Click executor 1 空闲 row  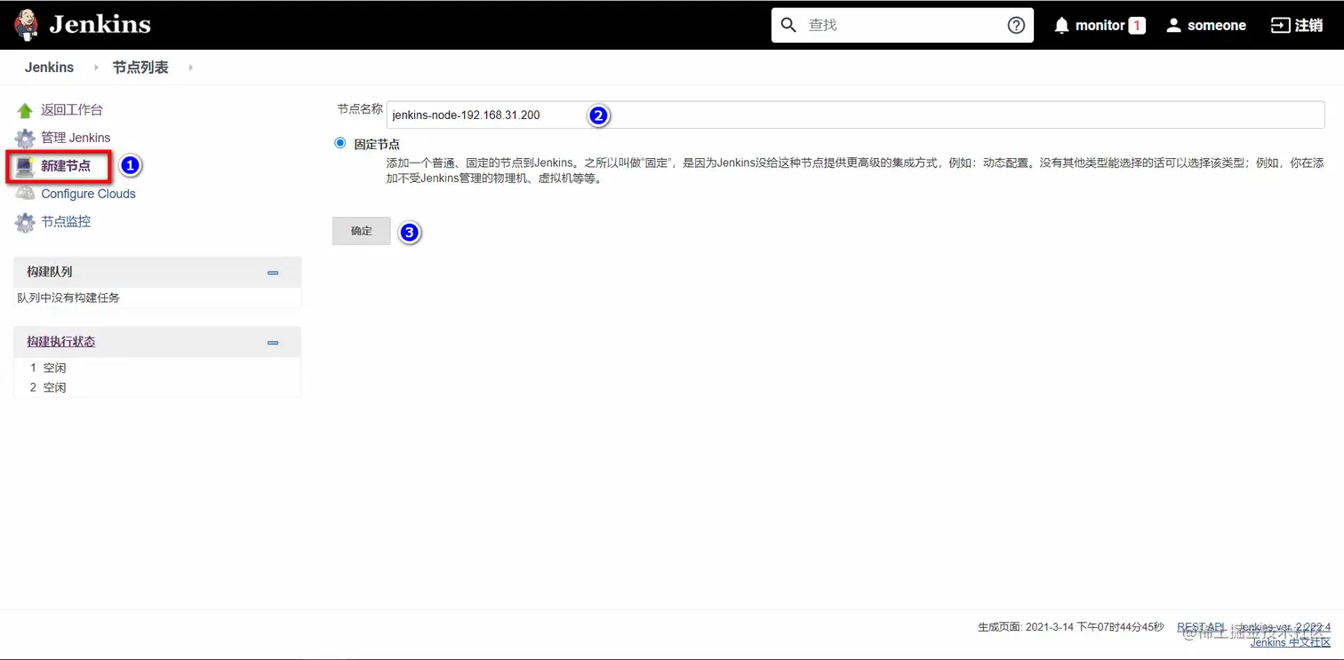click(x=157, y=368)
